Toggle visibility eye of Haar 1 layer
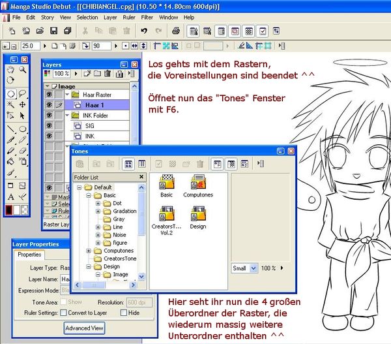 (50, 105)
